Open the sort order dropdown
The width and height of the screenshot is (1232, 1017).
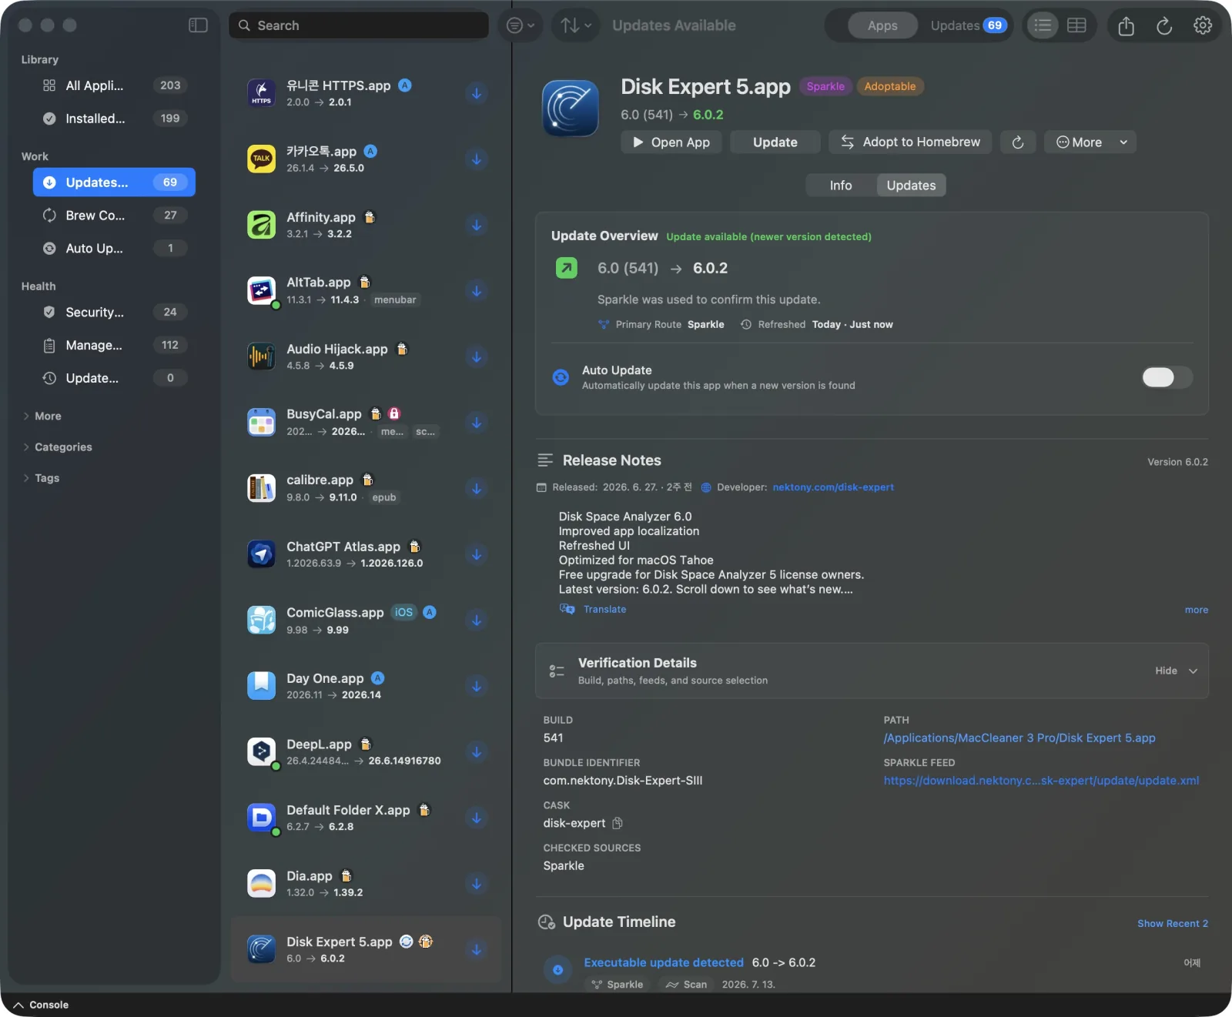[576, 25]
